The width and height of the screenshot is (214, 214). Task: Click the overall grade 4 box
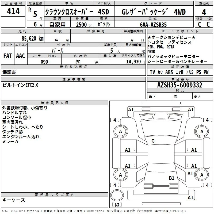click(204, 12)
